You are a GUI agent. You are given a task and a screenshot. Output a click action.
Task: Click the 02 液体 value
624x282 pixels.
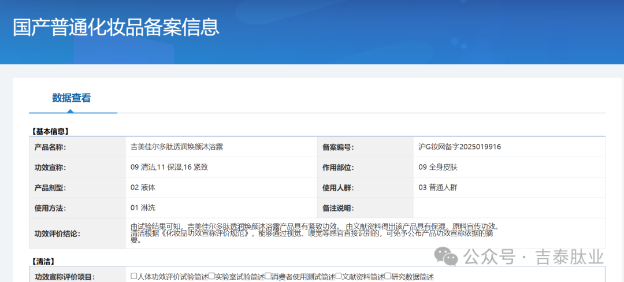tap(143, 188)
